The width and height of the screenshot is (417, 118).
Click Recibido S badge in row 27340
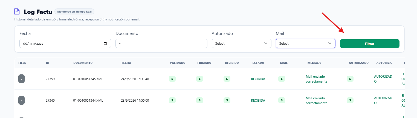pyautogui.click(x=227, y=100)
